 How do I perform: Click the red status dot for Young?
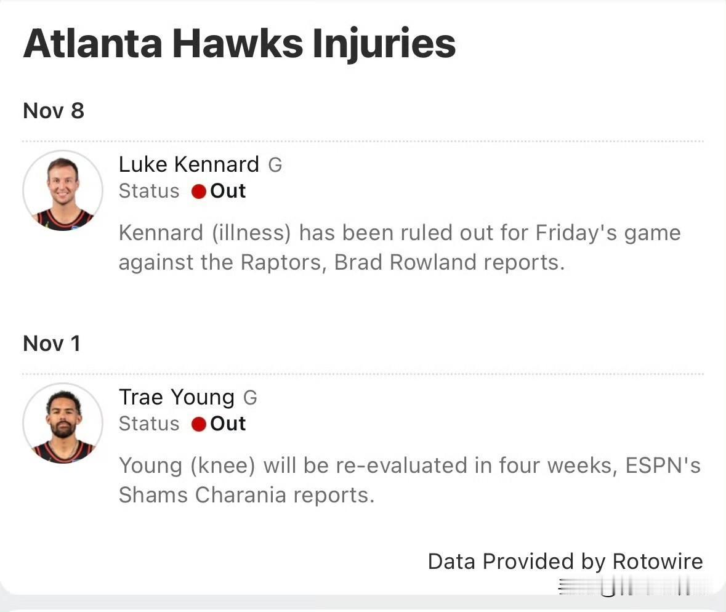[198, 424]
